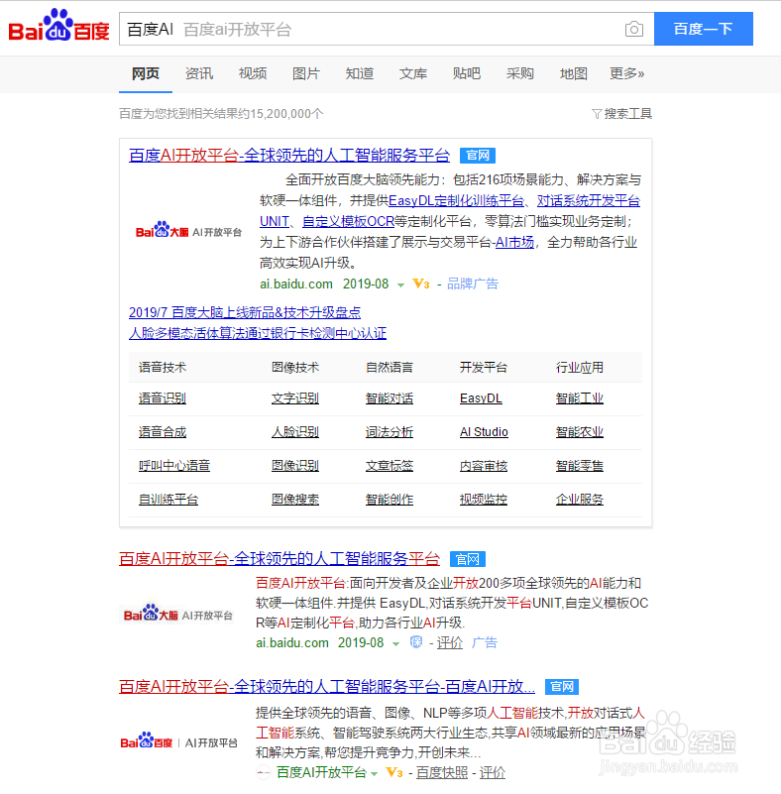Switch to the 文库 tab

tap(413, 74)
